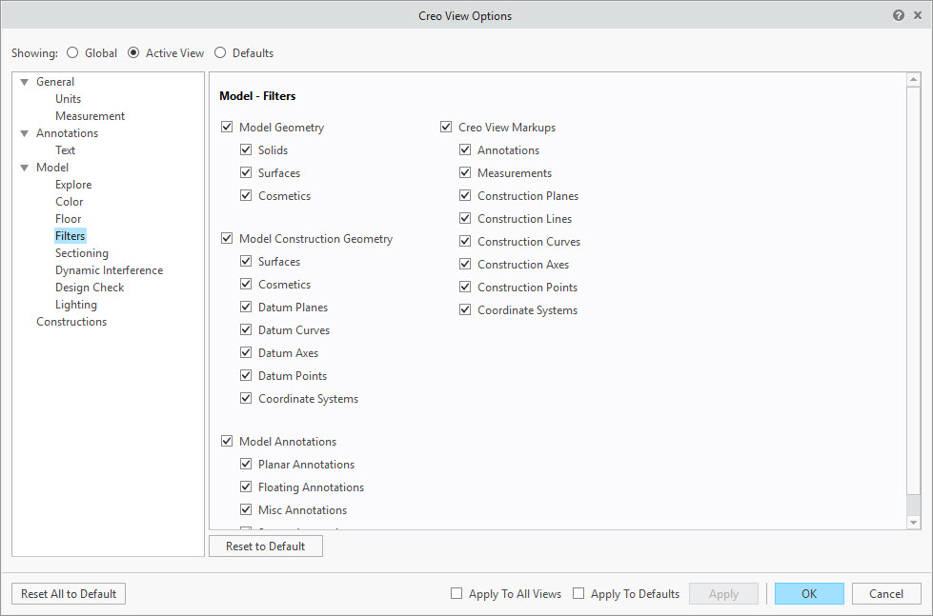
Task: Collapse the General tree section
Action: tap(23, 81)
